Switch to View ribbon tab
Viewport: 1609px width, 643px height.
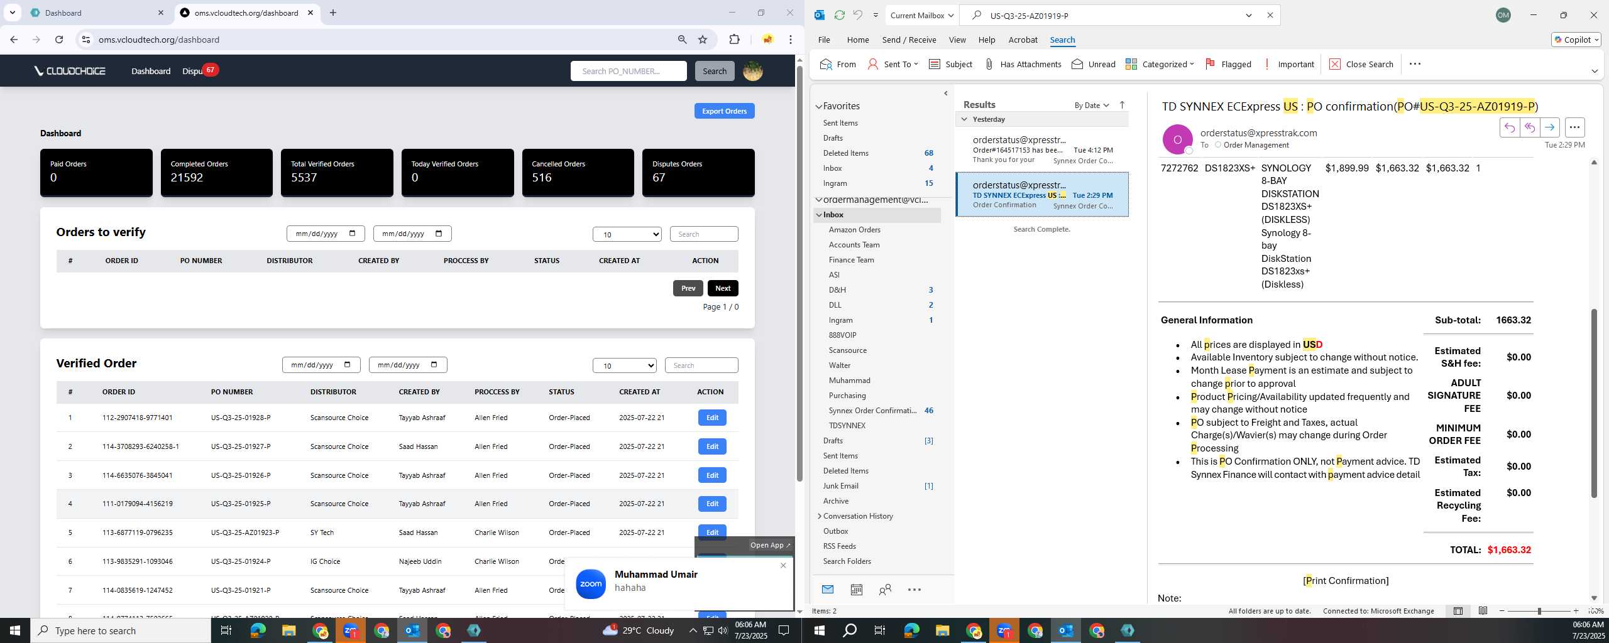coord(957,40)
